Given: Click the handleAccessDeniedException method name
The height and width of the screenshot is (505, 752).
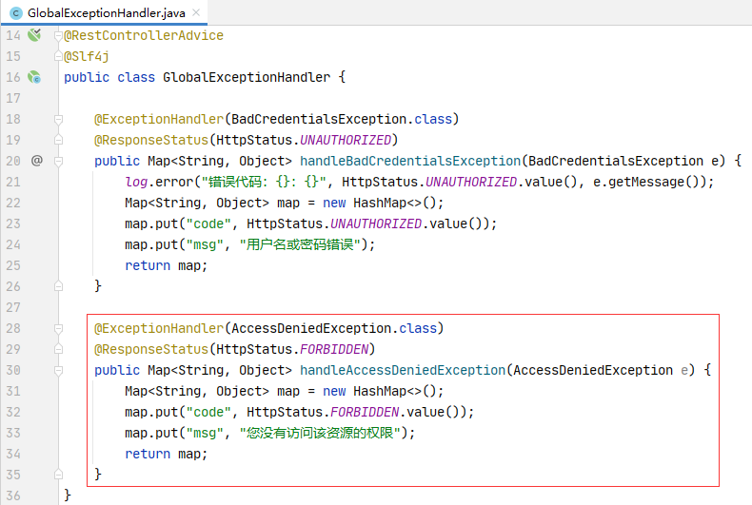Looking at the screenshot, I should coord(403,370).
